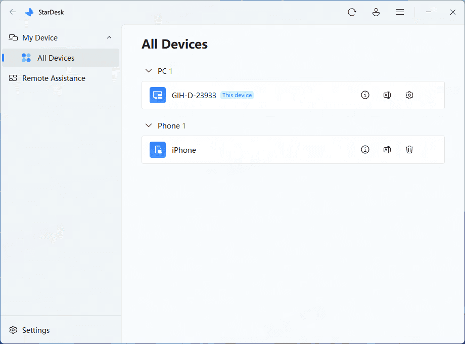Click the blue phone device icon

(x=157, y=150)
